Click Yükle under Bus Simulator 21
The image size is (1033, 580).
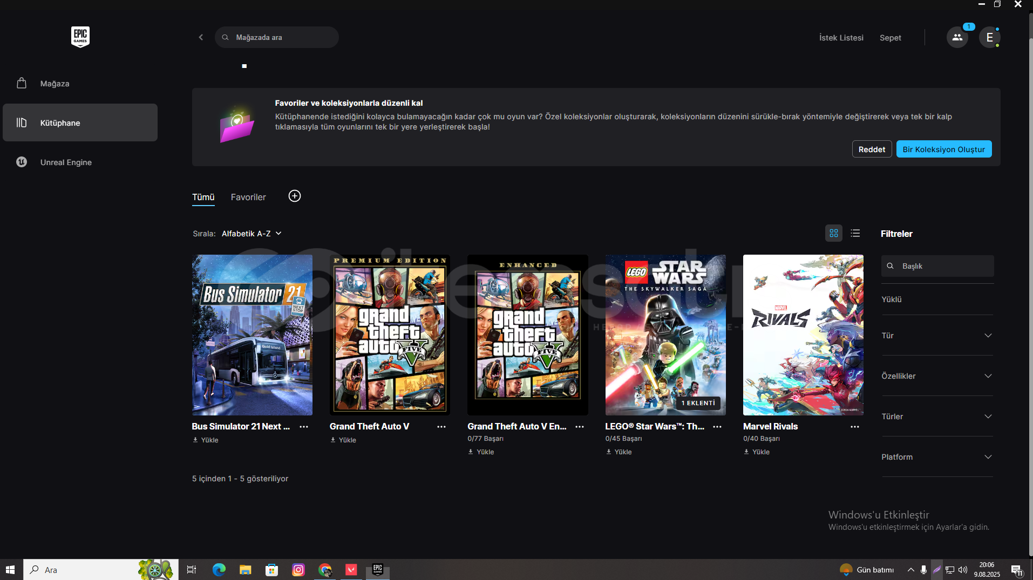(x=206, y=440)
